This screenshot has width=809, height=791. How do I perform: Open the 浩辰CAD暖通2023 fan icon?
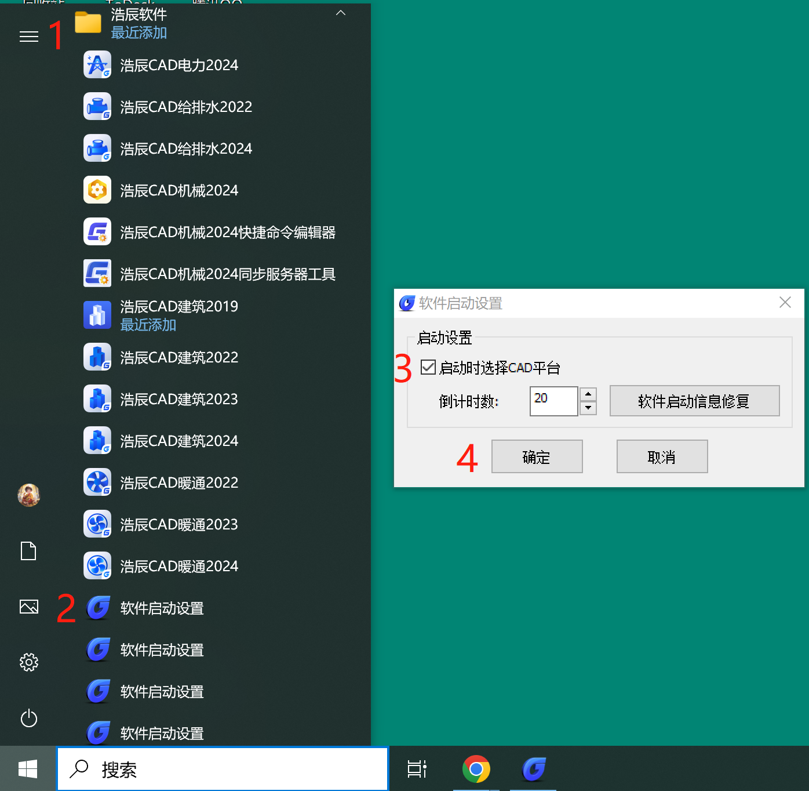click(x=97, y=524)
